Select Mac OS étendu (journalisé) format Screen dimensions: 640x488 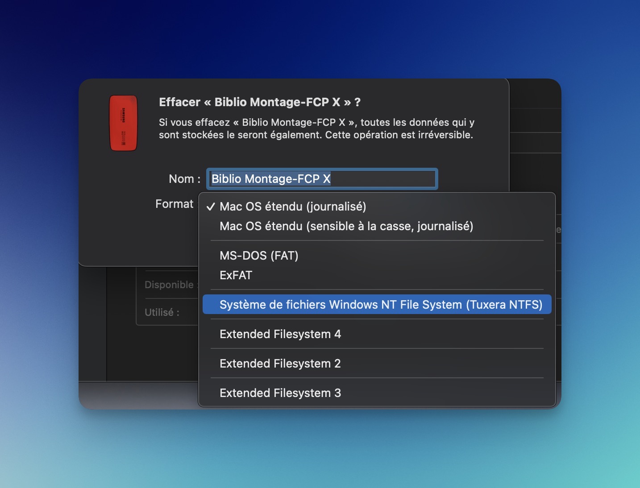(377, 207)
